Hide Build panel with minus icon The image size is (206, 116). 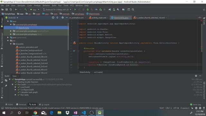(x=200, y=76)
